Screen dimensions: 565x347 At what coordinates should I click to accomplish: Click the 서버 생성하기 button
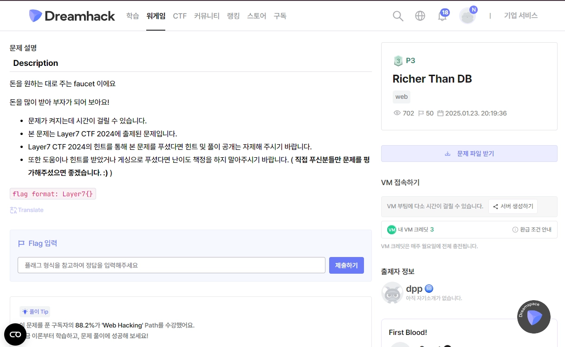[513, 206]
